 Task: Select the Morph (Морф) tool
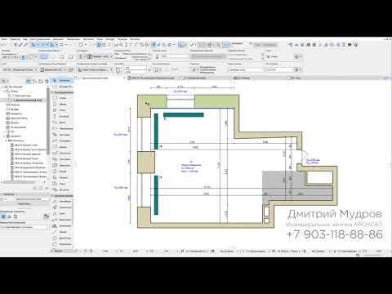[x=62, y=171]
